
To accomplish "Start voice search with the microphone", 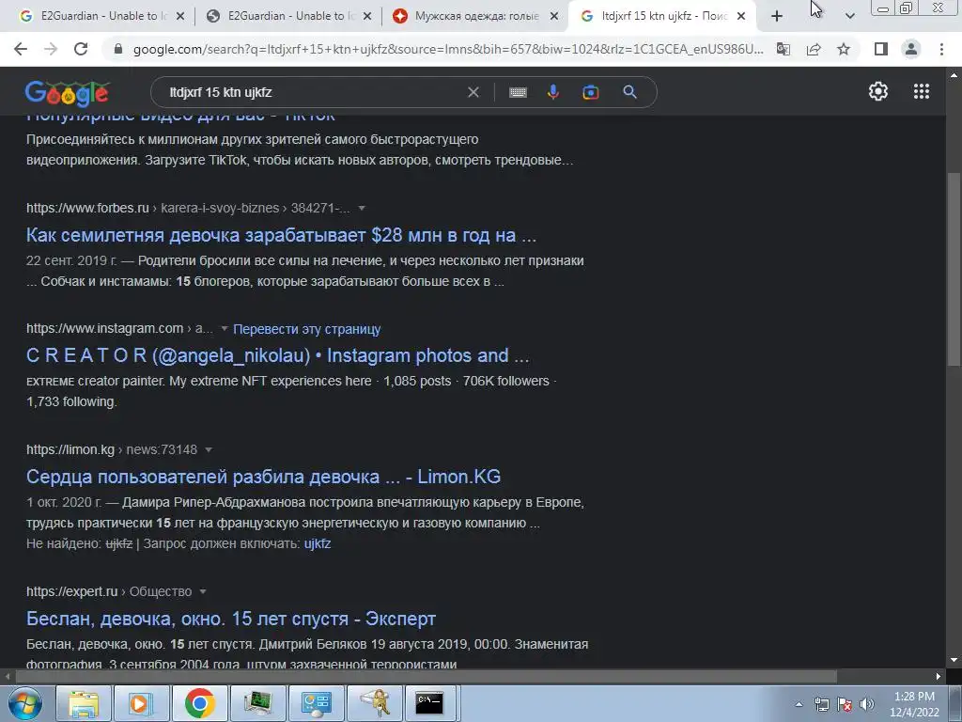I will 552,92.
